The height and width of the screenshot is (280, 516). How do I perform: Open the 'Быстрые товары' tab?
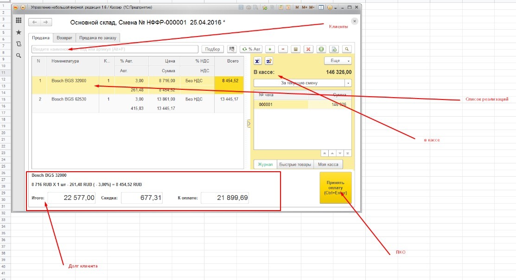(295, 164)
